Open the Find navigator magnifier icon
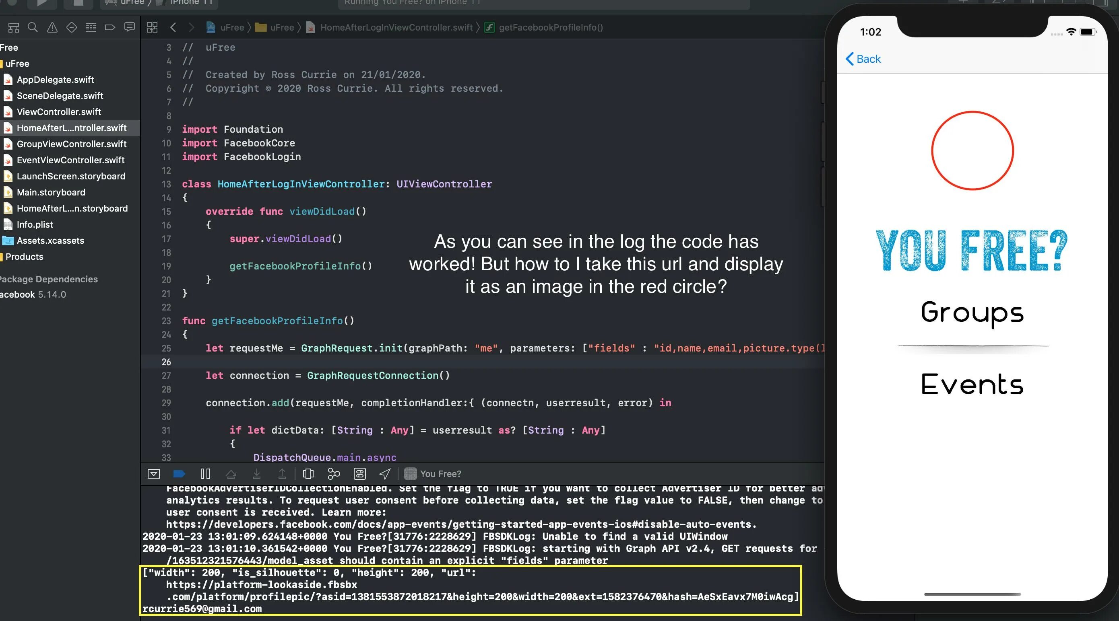 (x=33, y=27)
